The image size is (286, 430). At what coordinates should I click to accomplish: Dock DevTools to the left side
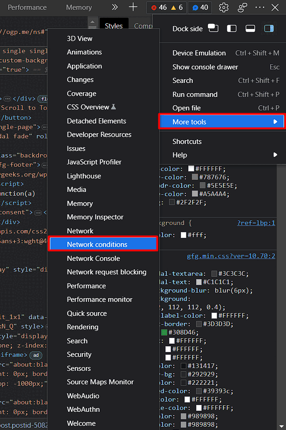[232, 28]
